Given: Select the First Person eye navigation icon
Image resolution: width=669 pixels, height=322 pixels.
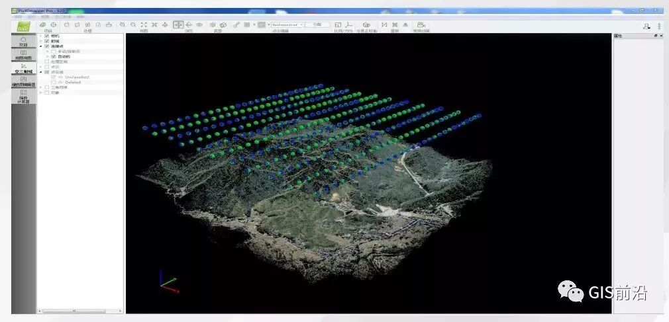Looking at the screenshot, I should coord(199,25).
